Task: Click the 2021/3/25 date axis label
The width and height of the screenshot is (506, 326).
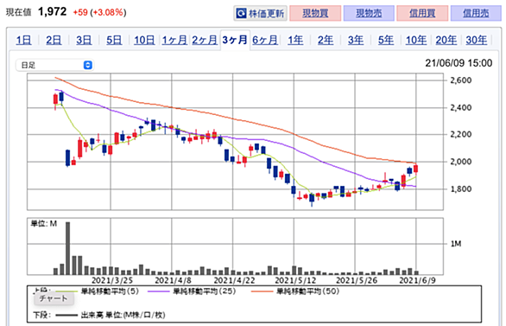Action: 112,280
